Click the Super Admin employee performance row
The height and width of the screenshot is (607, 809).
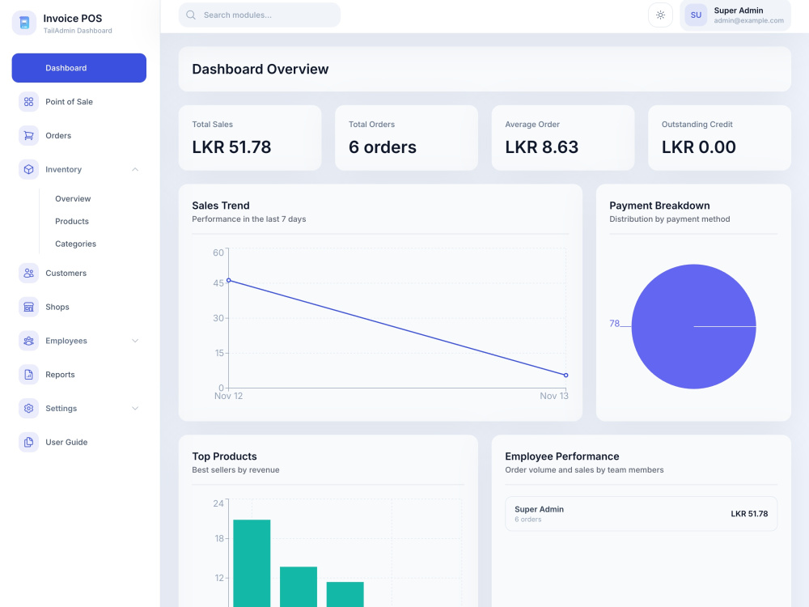tap(641, 514)
